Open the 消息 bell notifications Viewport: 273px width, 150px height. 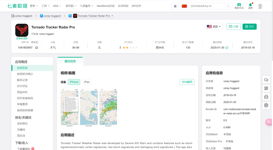[250, 6]
